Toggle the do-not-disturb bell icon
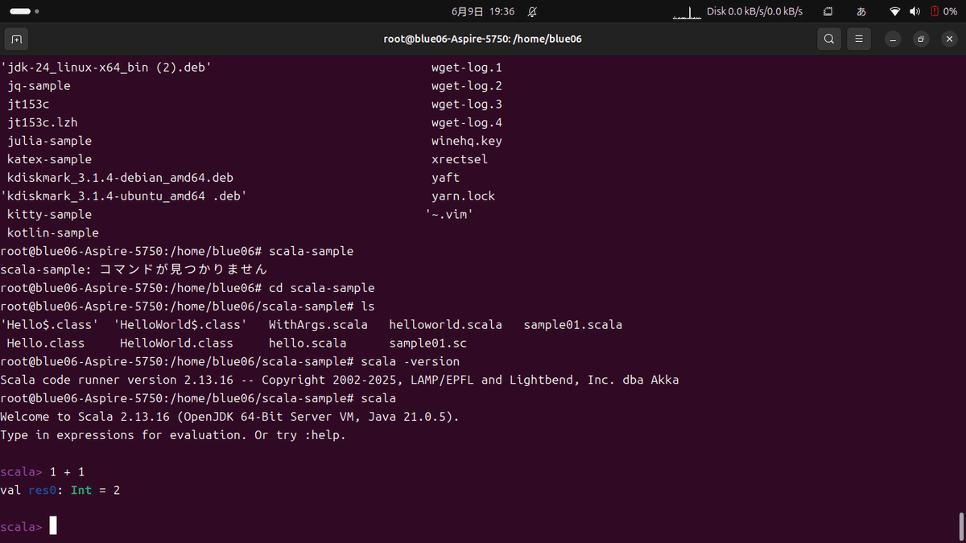Image resolution: width=966 pixels, height=543 pixels. (532, 12)
